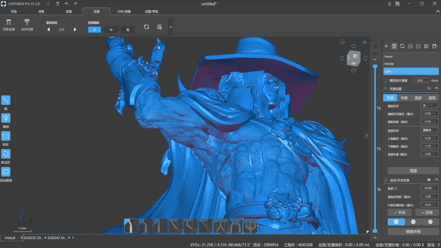Click the 角度 input field showing 50.00
441x248 pixels.
click(x=429, y=188)
